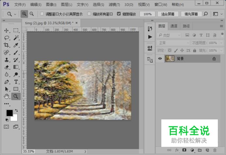Select the Crop tool

(x=6, y=45)
